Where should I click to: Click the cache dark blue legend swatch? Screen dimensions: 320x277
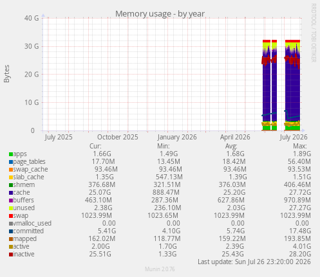coord(11,193)
